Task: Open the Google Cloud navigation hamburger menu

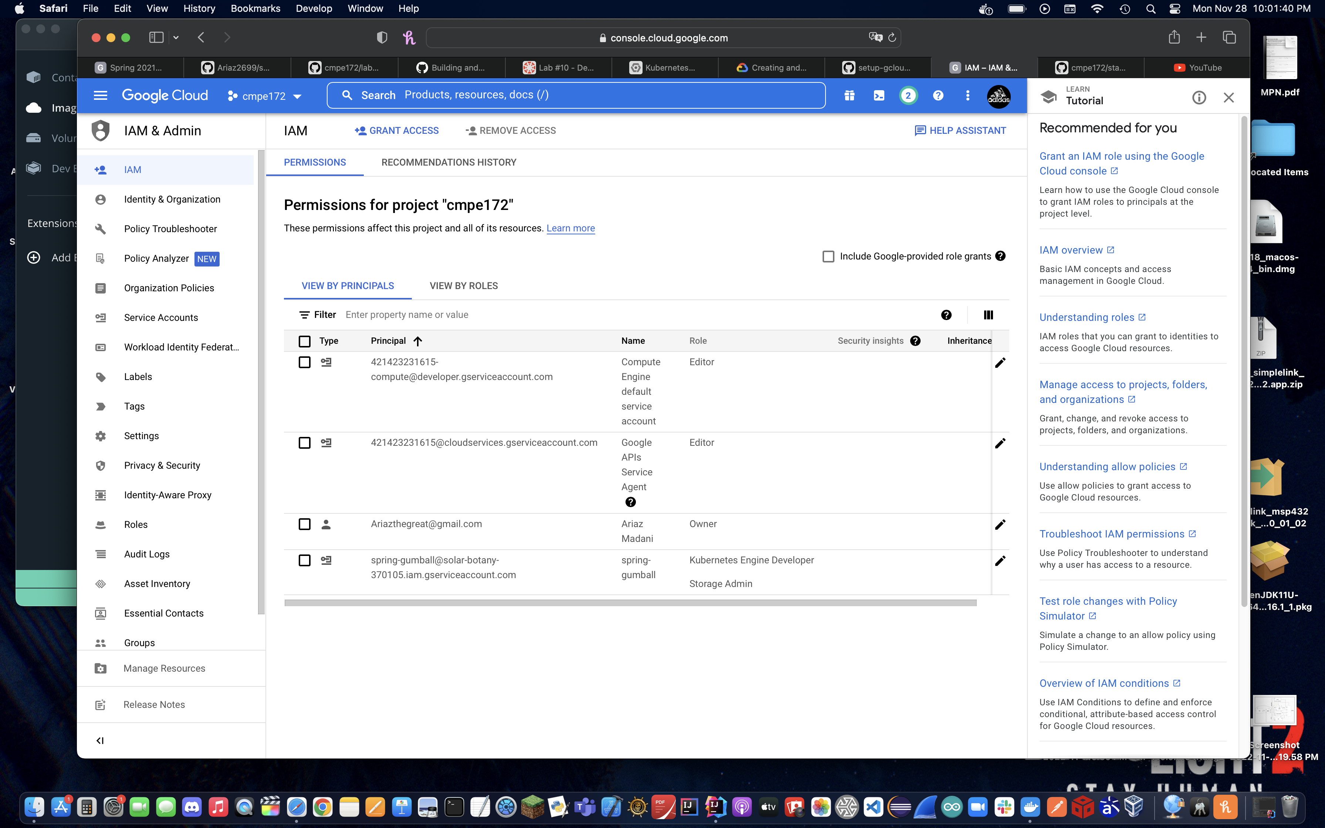Action: point(100,95)
